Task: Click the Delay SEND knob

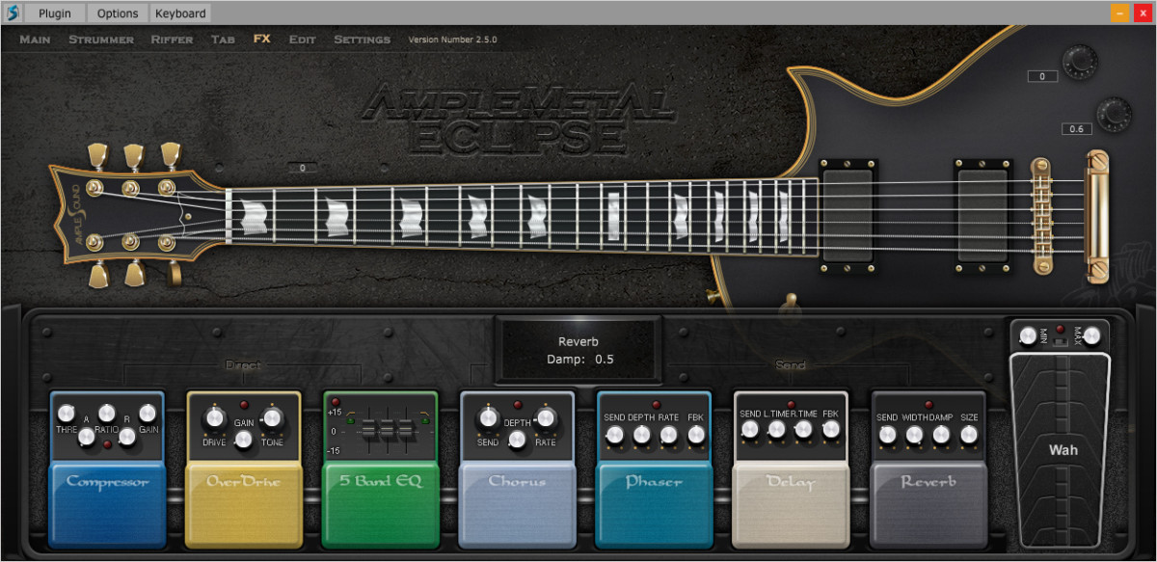Action: [x=749, y=430]
